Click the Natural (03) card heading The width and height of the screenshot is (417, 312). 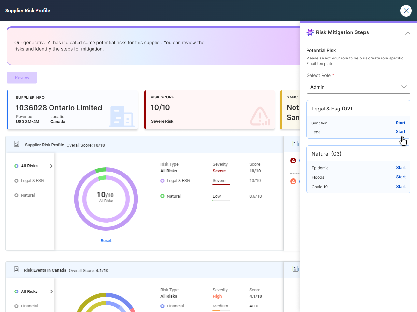point(326,154)
